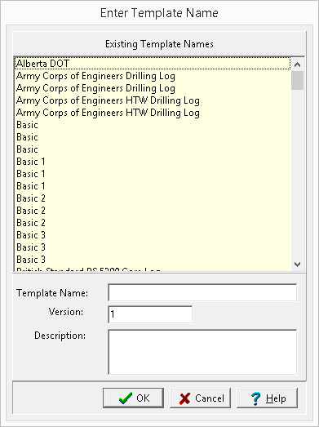
Task: Click into the Template Name field
Action: pyautogui.click(x=202, y=293)
